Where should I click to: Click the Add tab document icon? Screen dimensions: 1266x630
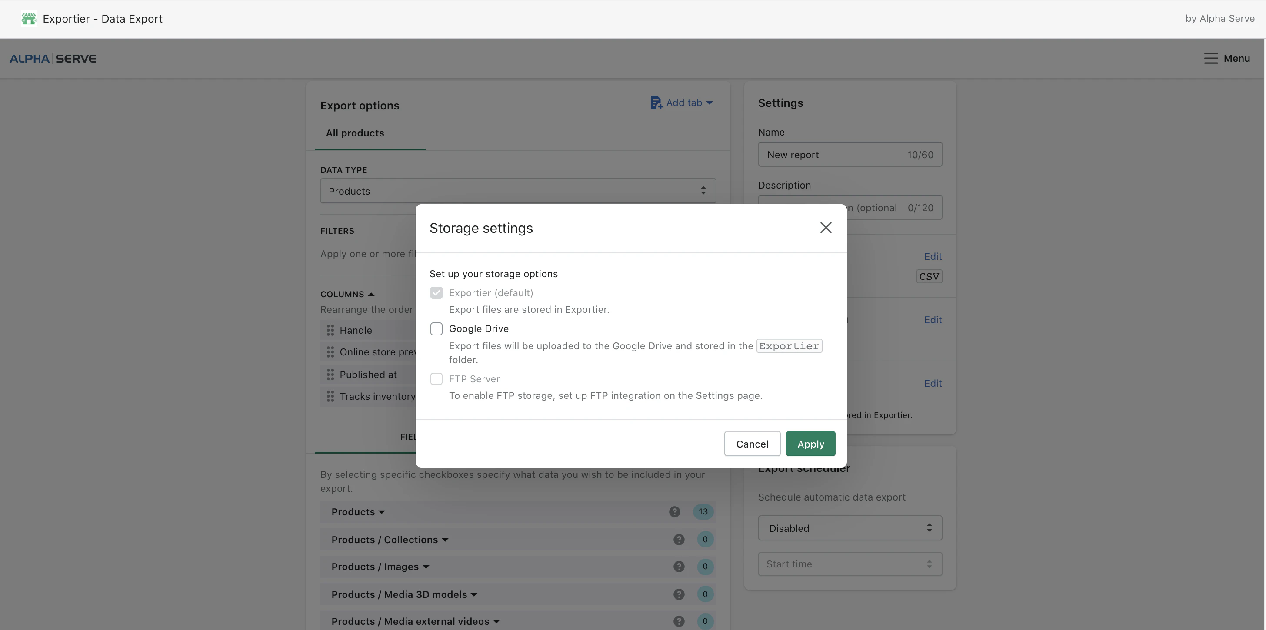(x=656, y=102)
